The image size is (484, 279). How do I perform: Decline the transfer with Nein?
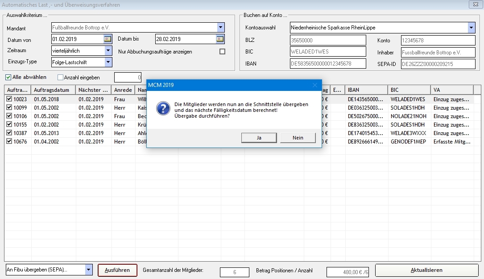click(298, 138)
